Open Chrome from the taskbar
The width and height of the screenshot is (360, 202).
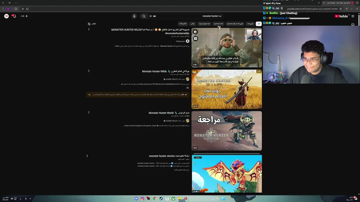pos(155,199)
